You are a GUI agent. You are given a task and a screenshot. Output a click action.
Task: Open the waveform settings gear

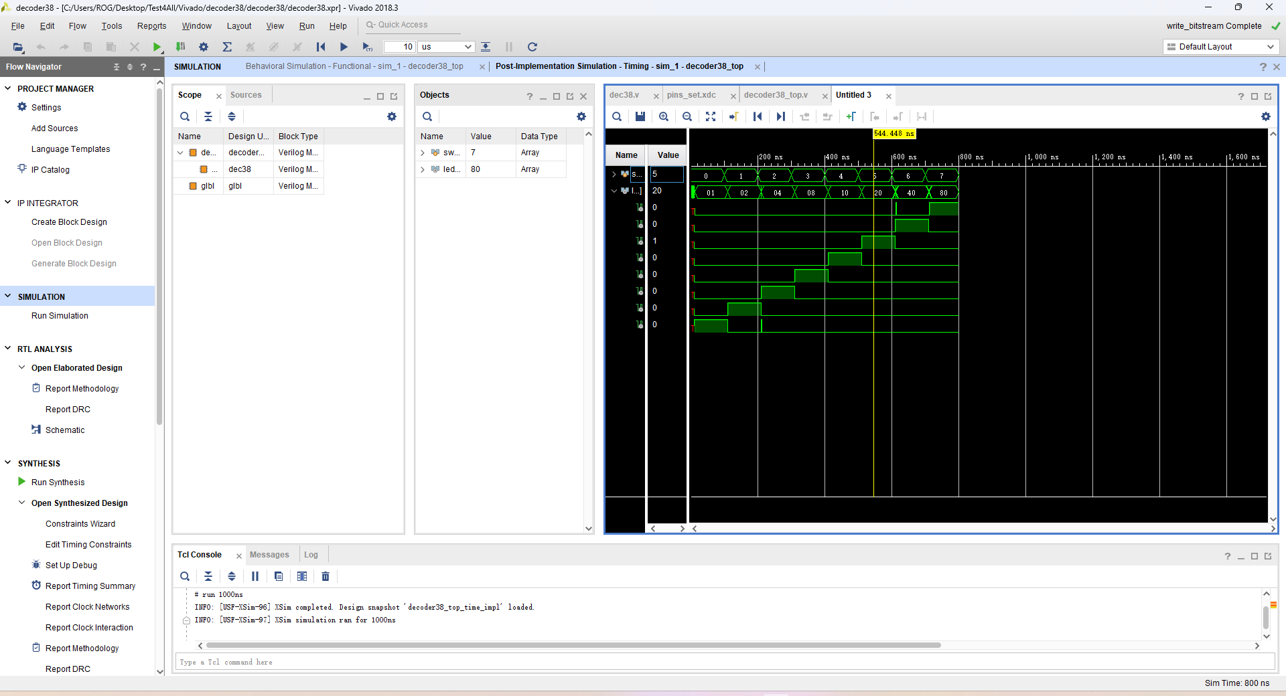pyautogui.click(x=1265, y=116)
